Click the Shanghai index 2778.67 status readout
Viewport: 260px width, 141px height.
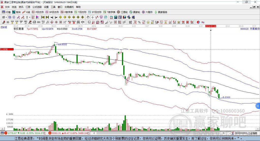click(26, 133)
